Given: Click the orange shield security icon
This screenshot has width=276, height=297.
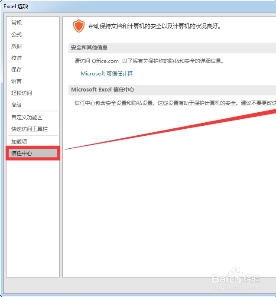Looking at the screenshot, I should point(79,26).
